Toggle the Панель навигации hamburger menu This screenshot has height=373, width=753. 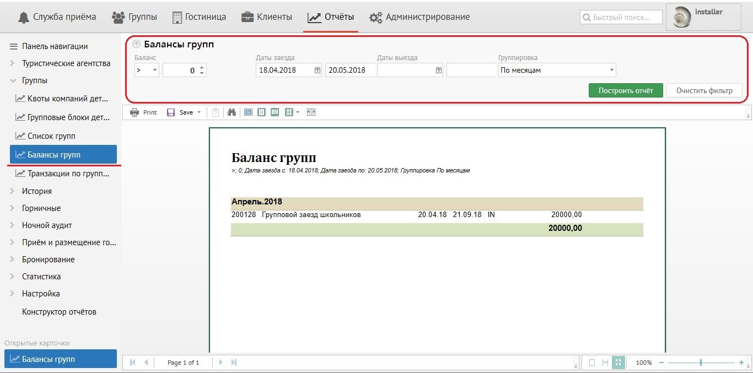14,47
